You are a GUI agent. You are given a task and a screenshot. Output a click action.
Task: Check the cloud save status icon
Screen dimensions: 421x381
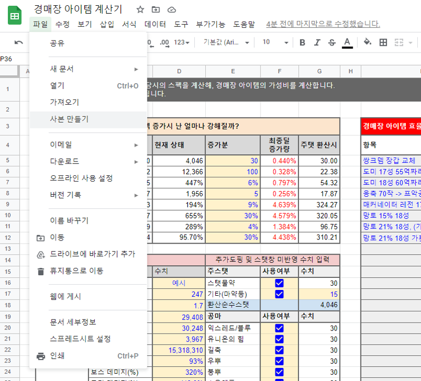172,9
